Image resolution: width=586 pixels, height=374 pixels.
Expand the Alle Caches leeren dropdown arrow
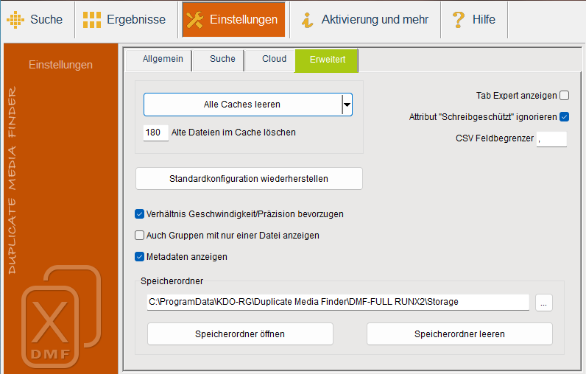click(x=346, y=105)
